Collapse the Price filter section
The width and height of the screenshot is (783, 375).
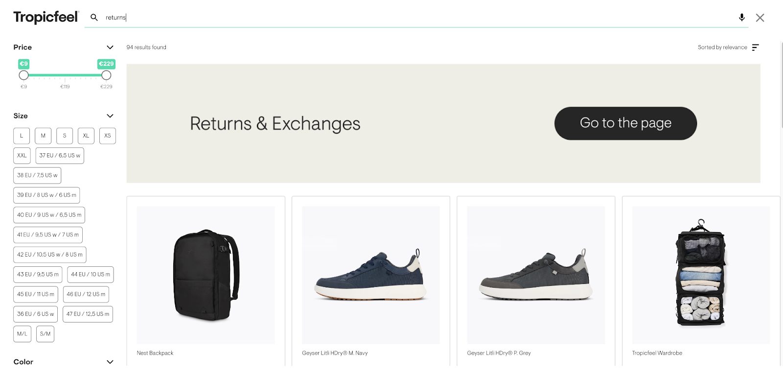tap(110, 47)
